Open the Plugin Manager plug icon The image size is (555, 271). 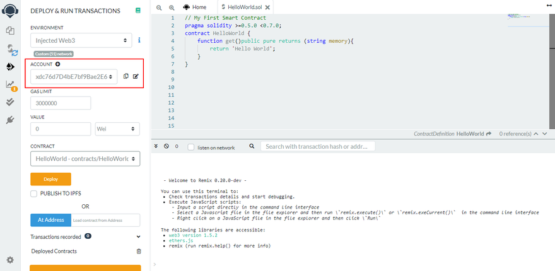coord(10,119)
